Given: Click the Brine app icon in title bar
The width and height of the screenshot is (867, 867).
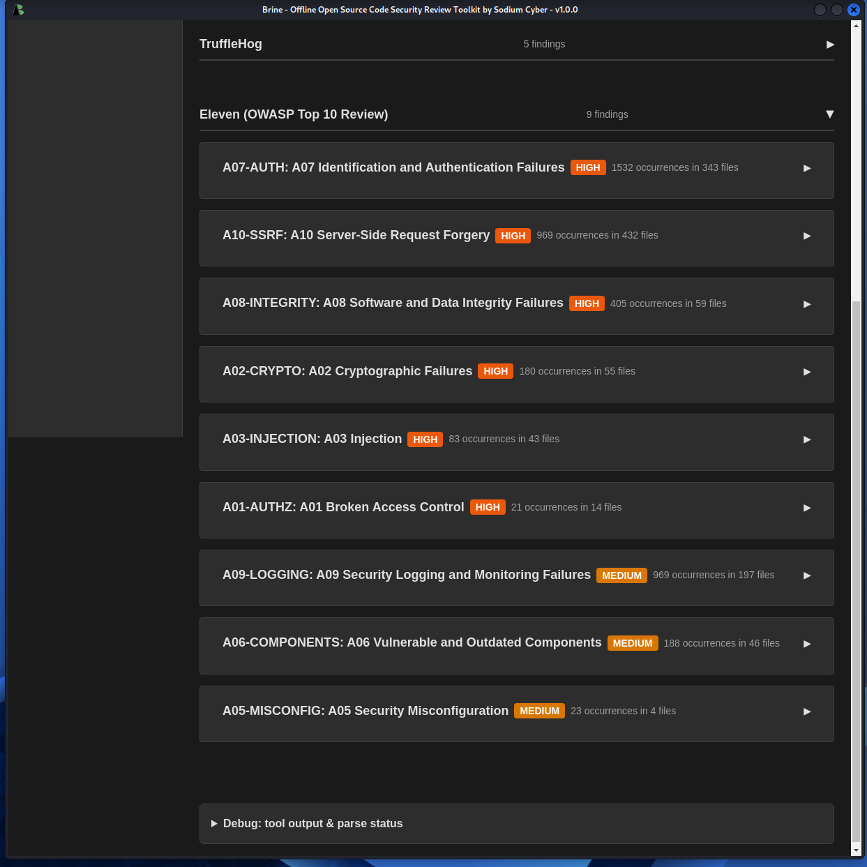Looking at the screenshot, I should pos(18,10).
